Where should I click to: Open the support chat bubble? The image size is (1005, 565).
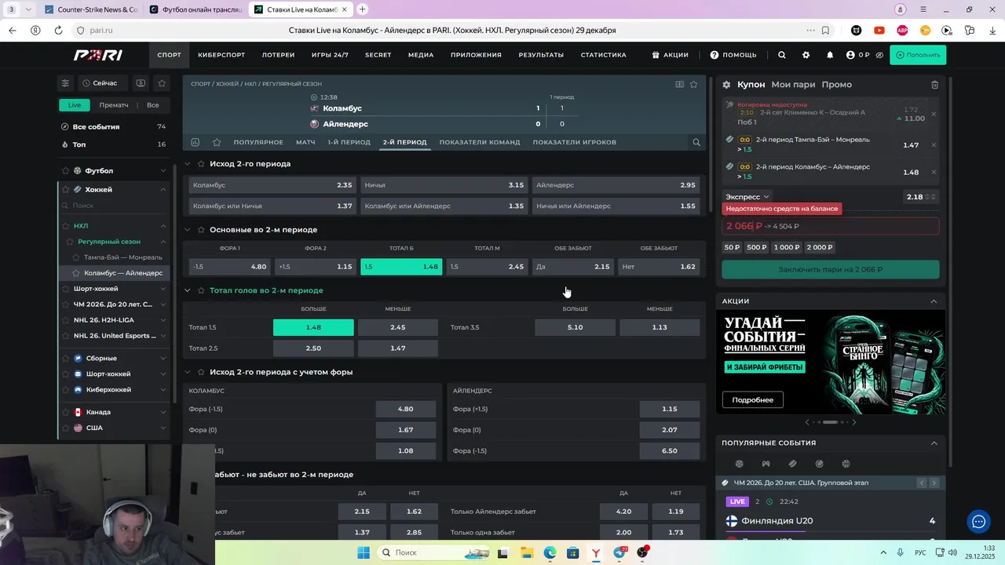(978, 521)
